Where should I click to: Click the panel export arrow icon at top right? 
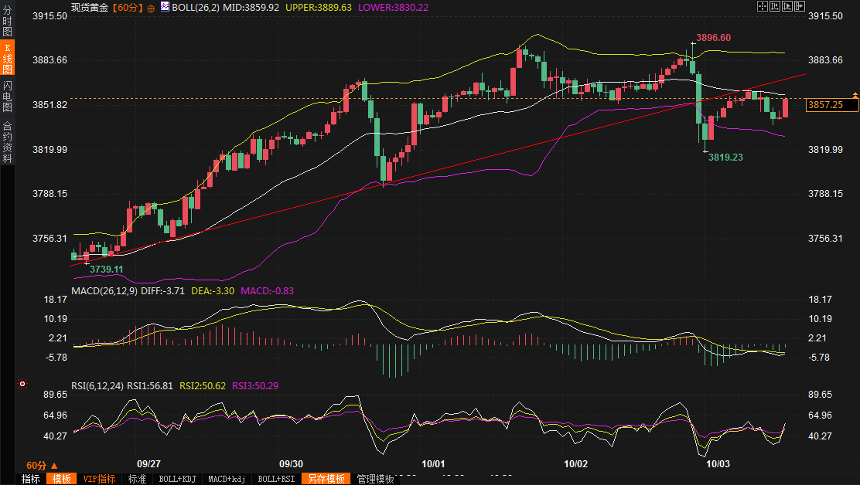[x=800, y=6]
